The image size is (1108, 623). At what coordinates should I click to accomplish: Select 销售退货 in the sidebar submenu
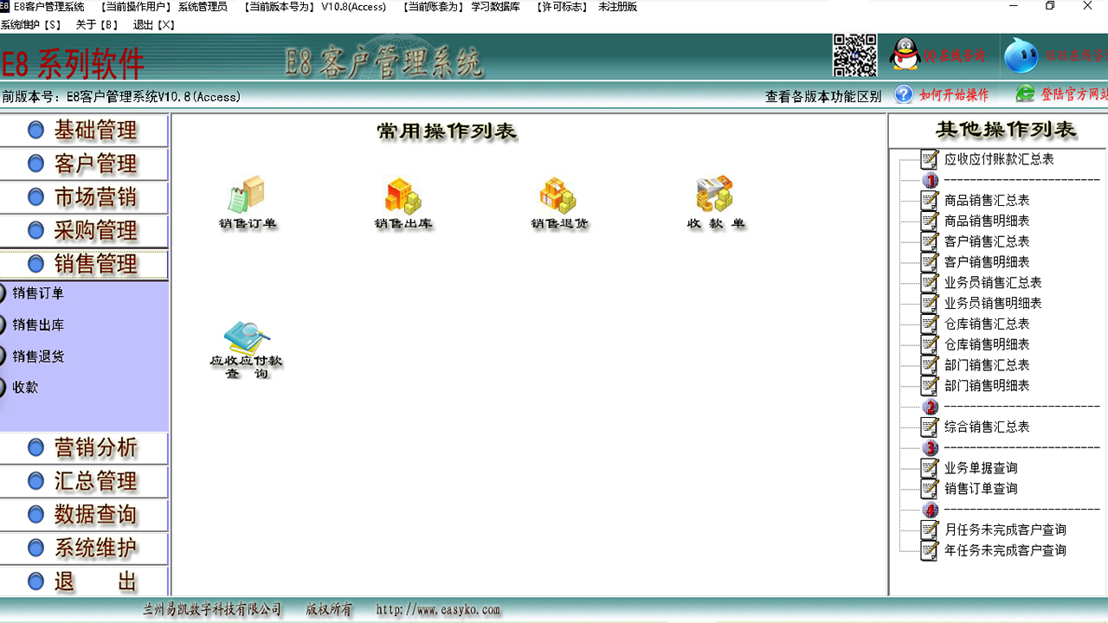point(39,356)
